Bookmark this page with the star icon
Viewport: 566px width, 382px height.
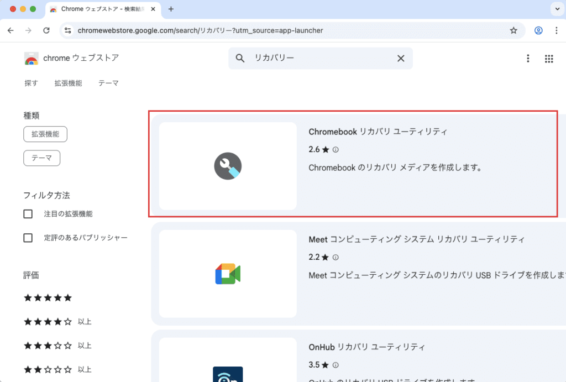tap(513, 30)
